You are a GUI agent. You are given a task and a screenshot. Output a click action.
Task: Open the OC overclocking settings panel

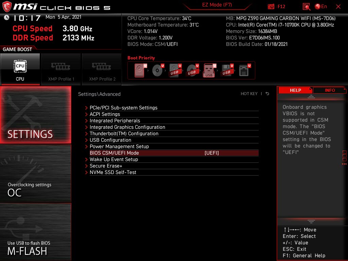pos(35,174)
